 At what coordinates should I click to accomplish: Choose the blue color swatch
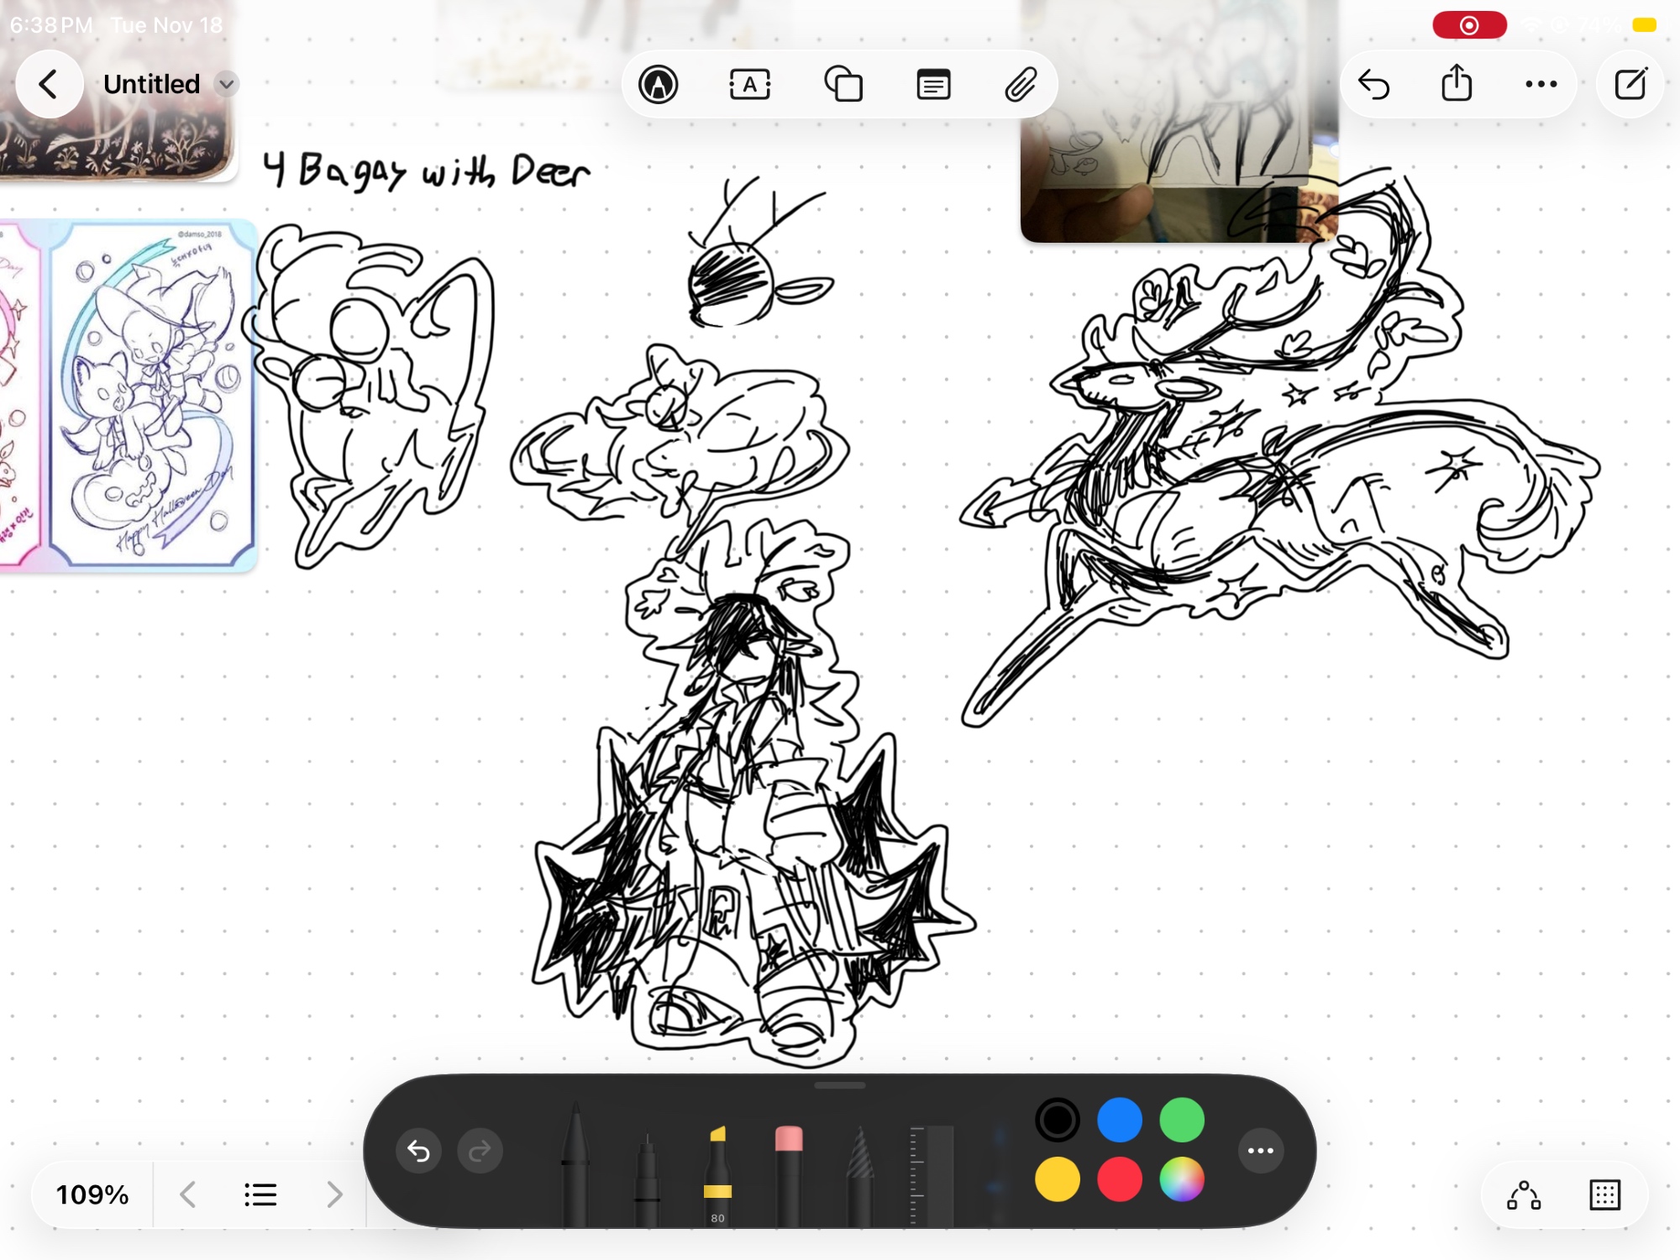coord(1120,1120)
